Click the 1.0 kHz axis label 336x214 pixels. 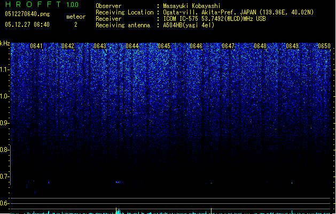[4, 96]
